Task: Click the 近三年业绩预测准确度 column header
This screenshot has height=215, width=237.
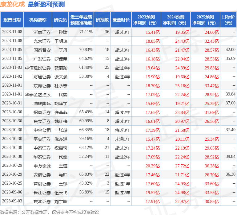Action: (81, 20)
